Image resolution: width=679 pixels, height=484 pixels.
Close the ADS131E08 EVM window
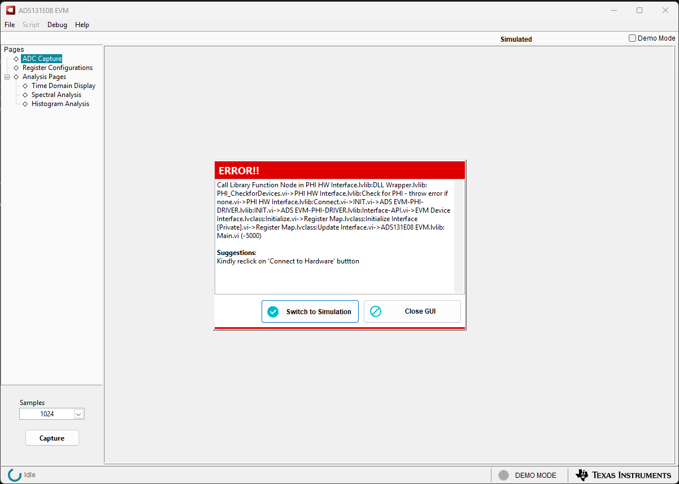[x=665, y=10]
